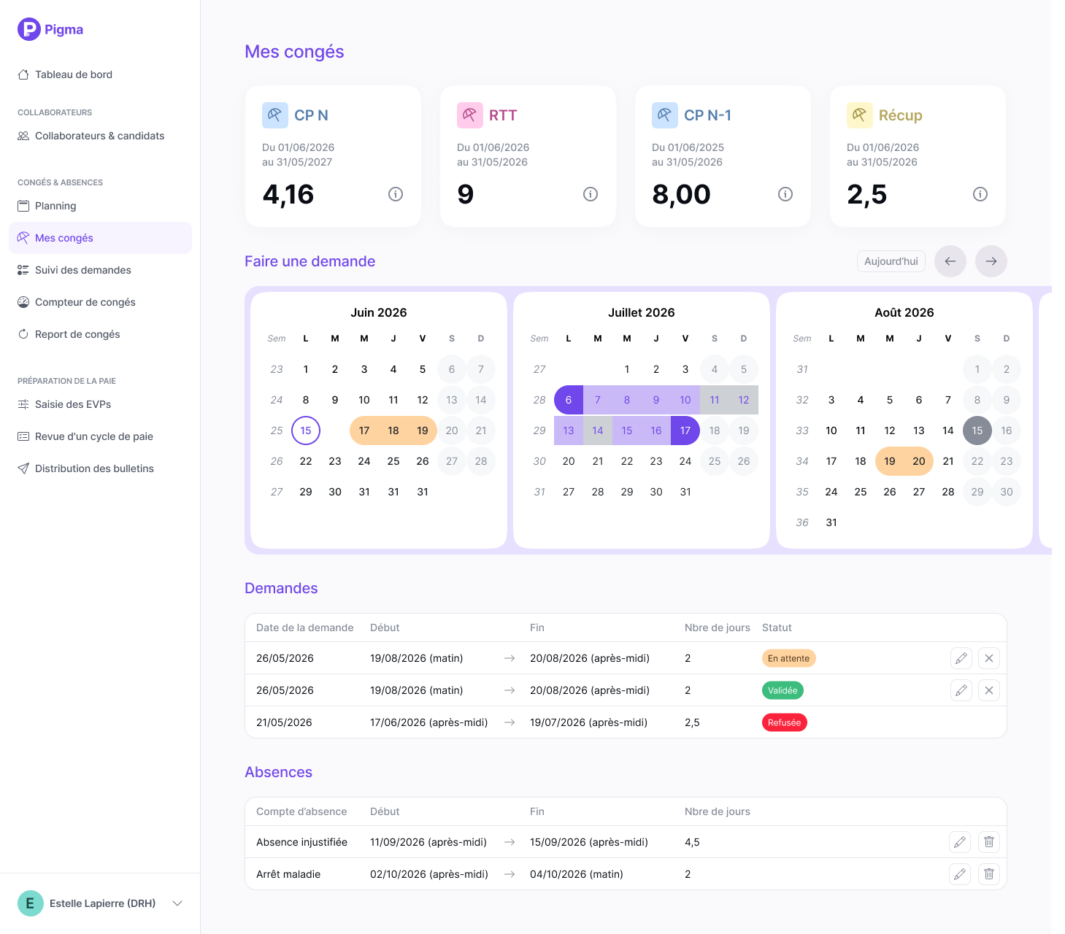Pick 19 August 2026 in calendar
This screenshot has height=934, width=1065.
pos(890,461)
